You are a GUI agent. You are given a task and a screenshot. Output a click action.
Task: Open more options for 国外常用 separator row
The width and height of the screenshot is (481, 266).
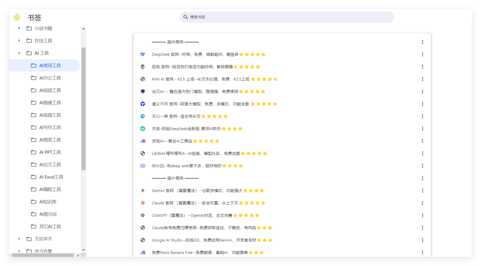tap(422, 178)
